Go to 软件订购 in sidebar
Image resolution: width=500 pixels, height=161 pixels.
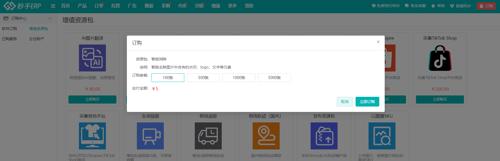coord(9,29)
